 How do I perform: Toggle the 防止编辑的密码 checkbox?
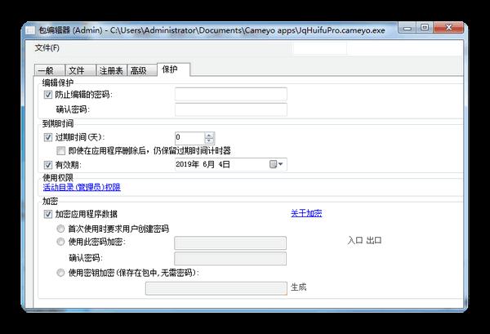pyautogui.click(x=48, y=95)
